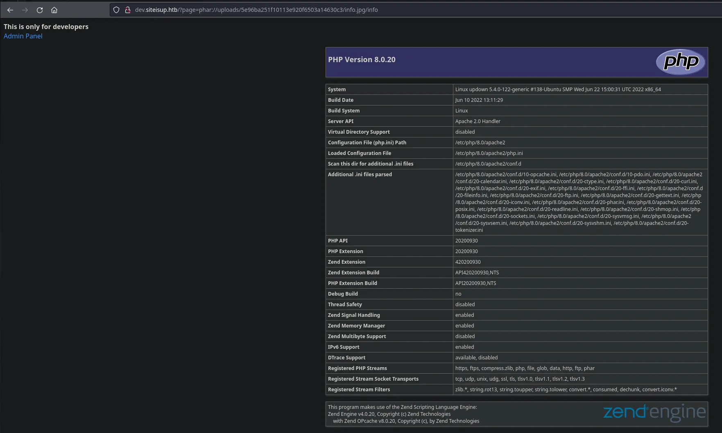Click the Build Date value Jun 10 2022
Screen dimensions: 722x433
[x=479, y=100]
